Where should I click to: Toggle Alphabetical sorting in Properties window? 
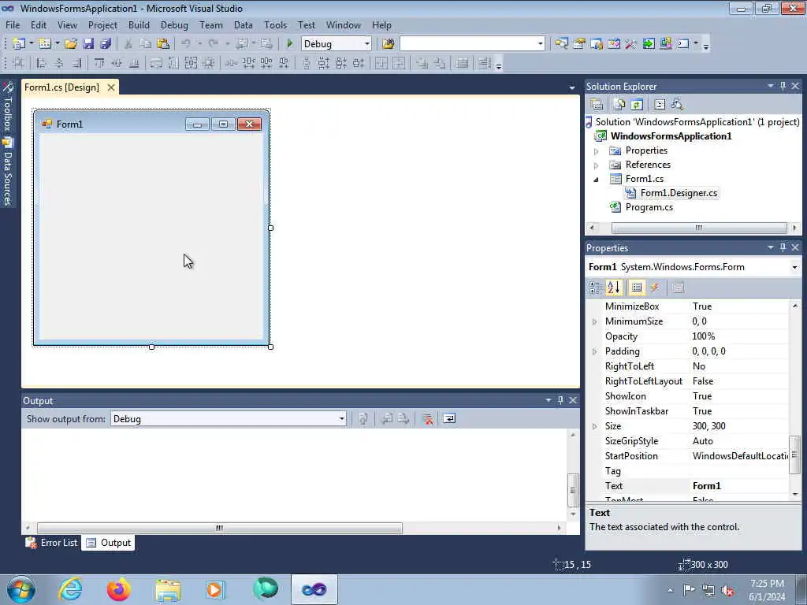(613, 288)
